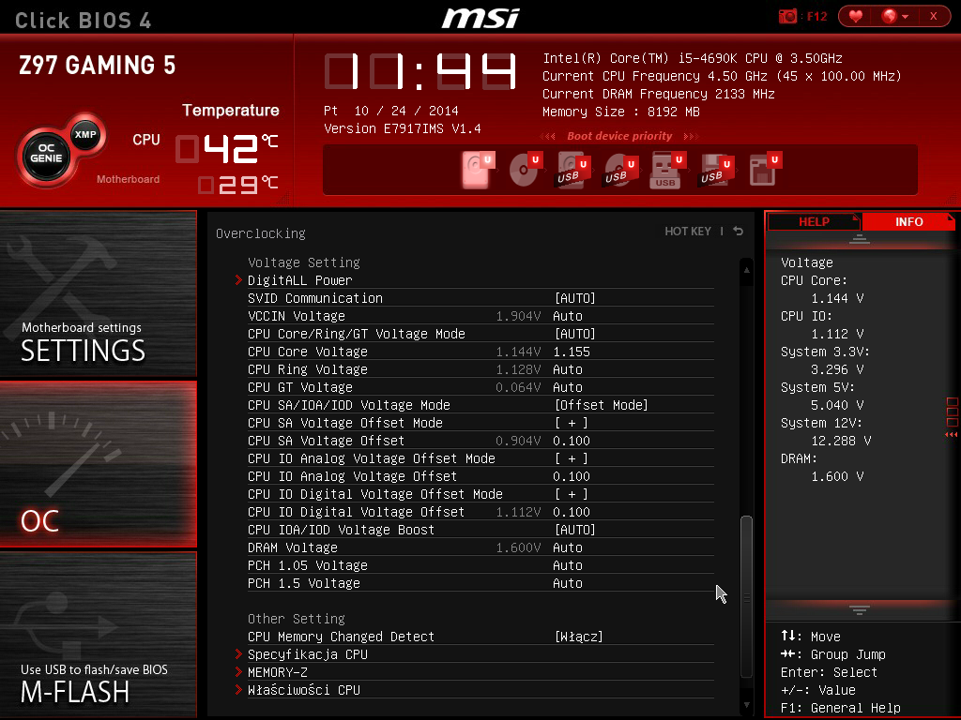Image resolution: width=961 pixels, height=720 pixels.
Task: Edit the VCCIN Voltage Auto value
Action: (x=568, y=316)
